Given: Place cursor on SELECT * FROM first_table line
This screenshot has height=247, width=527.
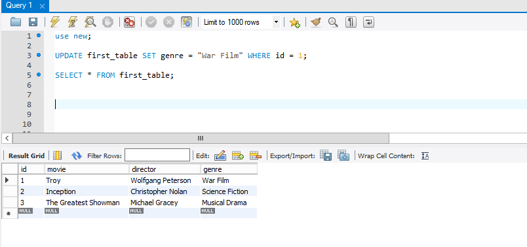Looking at the screenshot, I should (114, 75).
